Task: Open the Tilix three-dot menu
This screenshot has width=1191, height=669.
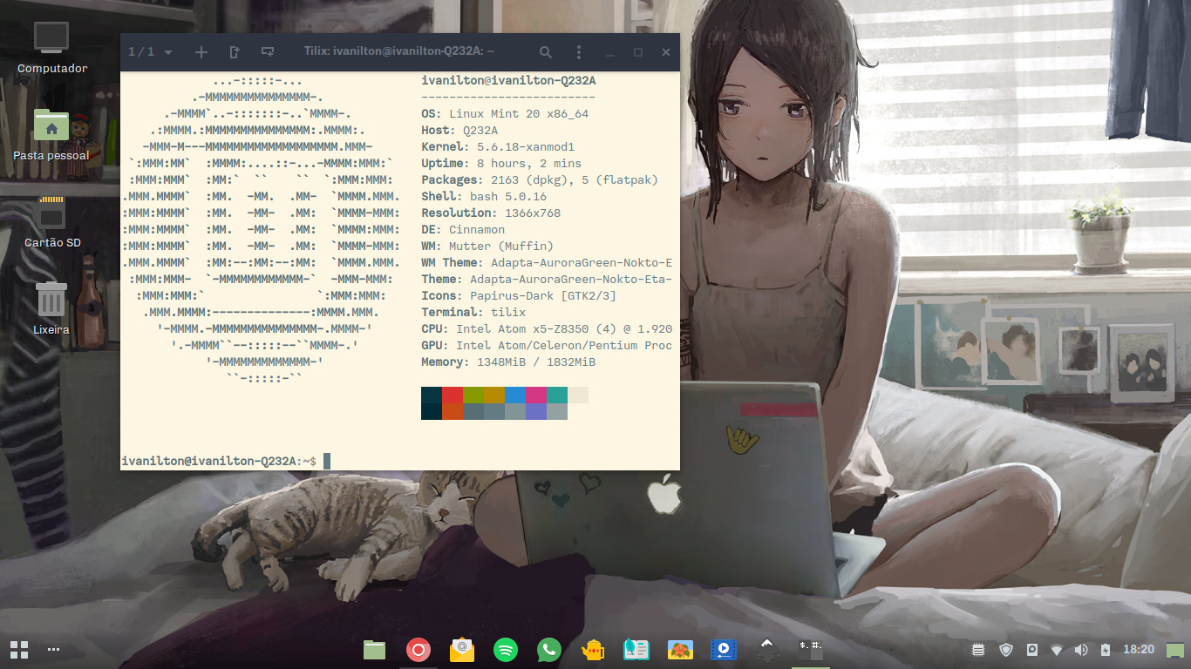Action: (x=579, y=52)
